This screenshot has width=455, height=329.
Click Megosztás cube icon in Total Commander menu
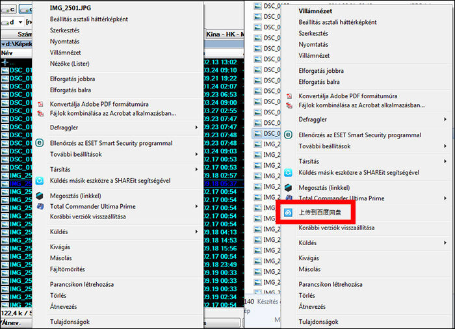(x=40, y=196)
